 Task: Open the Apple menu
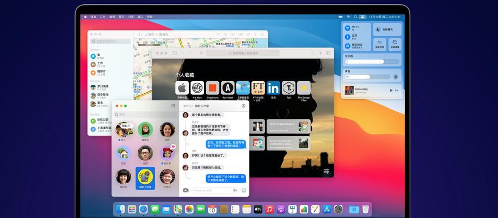click(85, 16)
